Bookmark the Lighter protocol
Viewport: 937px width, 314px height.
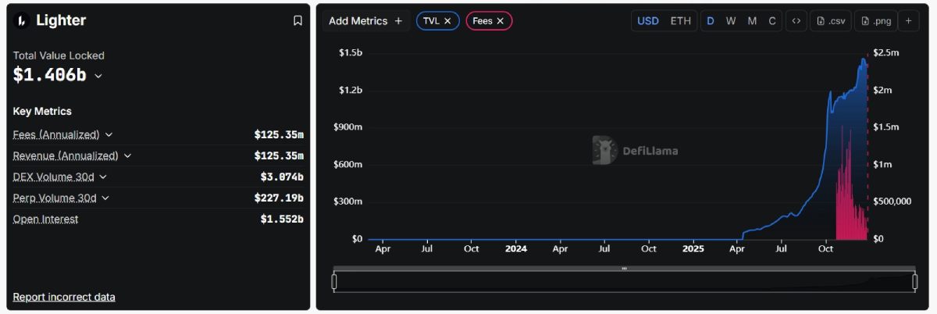[x=297, y=21]
